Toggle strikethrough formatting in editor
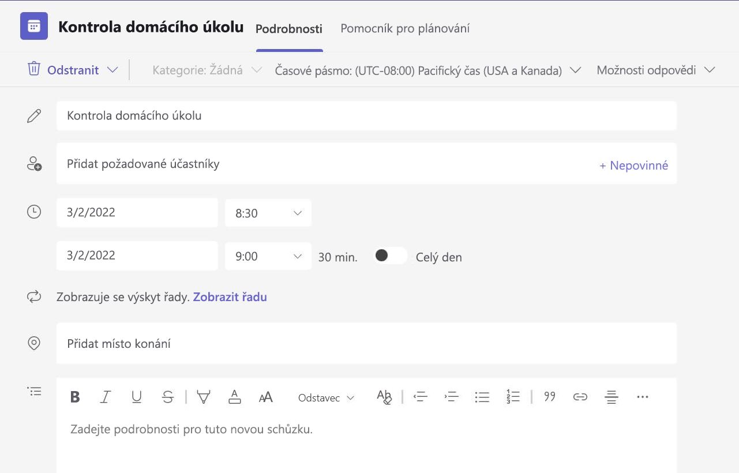The width and height of the screenshot is (739, 473). [168, 397]
